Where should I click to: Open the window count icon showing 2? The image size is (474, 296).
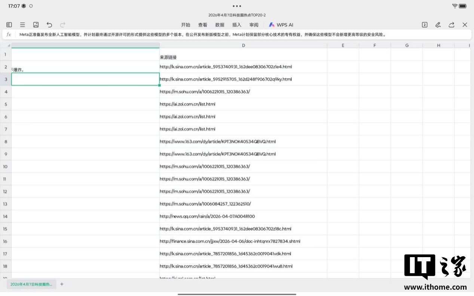425,25
